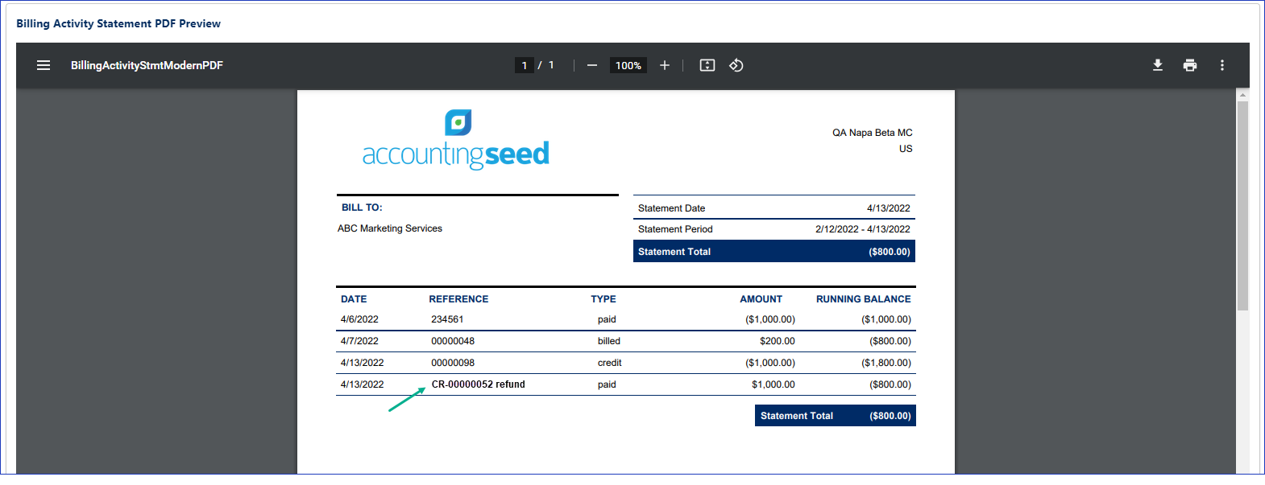The width and height of the screenshot is (1265, 485).
Task: Print the billing statement PDF
Action: pos(1190,65)
